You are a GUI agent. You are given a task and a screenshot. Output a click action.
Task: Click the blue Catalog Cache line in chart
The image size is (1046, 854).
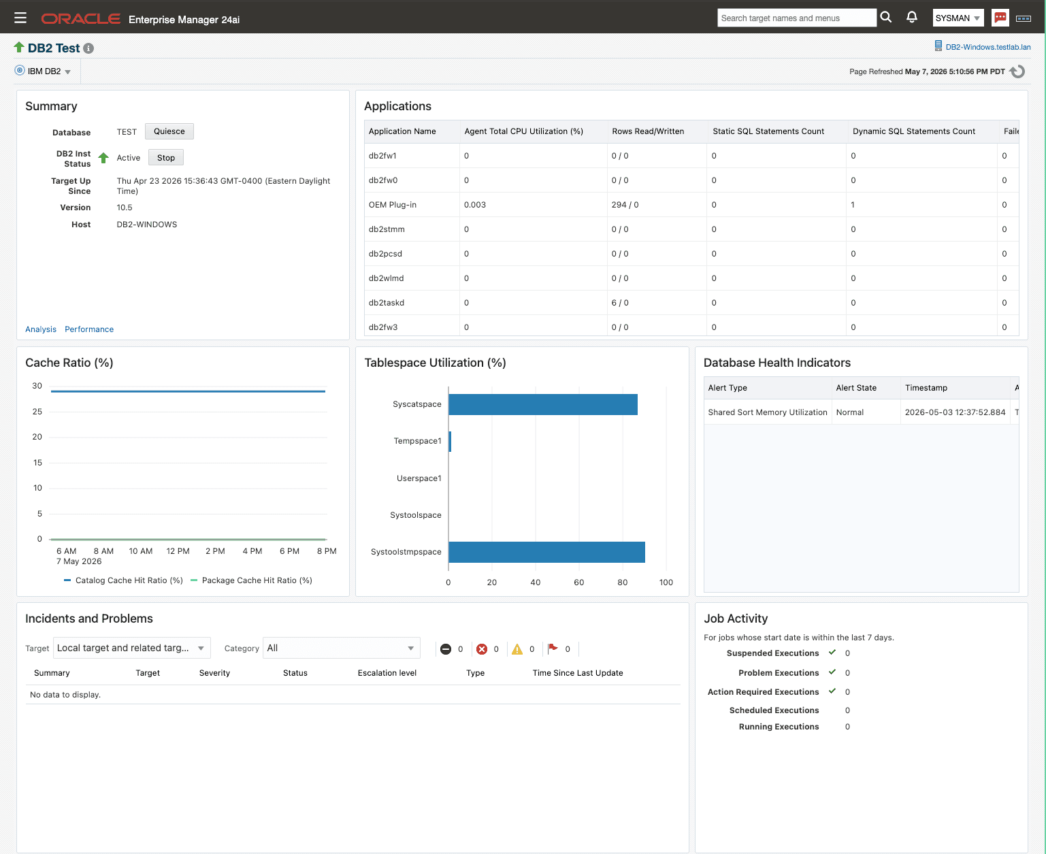tap(188, 391)
